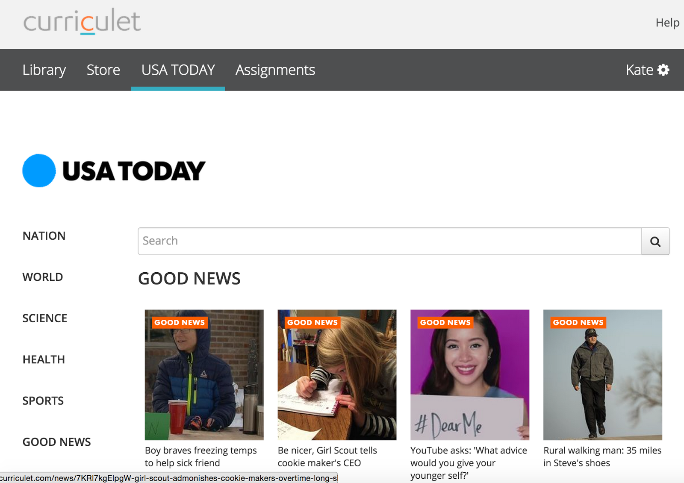Select GOOD NEWS in the sidebar

57,442
